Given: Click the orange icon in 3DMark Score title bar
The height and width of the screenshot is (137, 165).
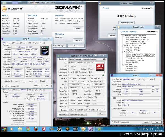Looking at the screenshot, I should (x=100, y=4).
